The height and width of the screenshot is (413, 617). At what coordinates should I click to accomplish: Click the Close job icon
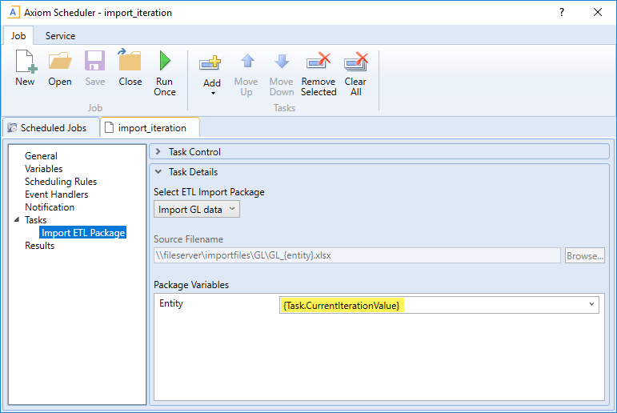[130, 62]
